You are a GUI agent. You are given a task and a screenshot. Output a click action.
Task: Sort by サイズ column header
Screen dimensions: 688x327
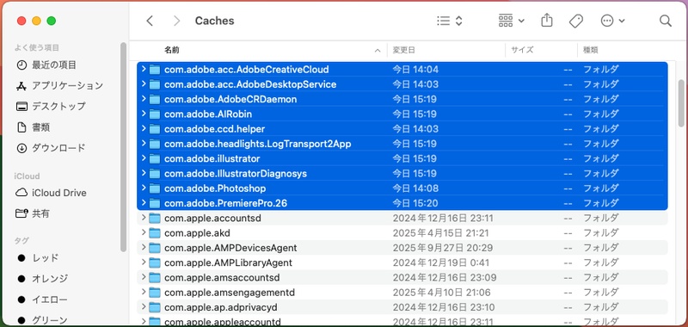[522, 50]
